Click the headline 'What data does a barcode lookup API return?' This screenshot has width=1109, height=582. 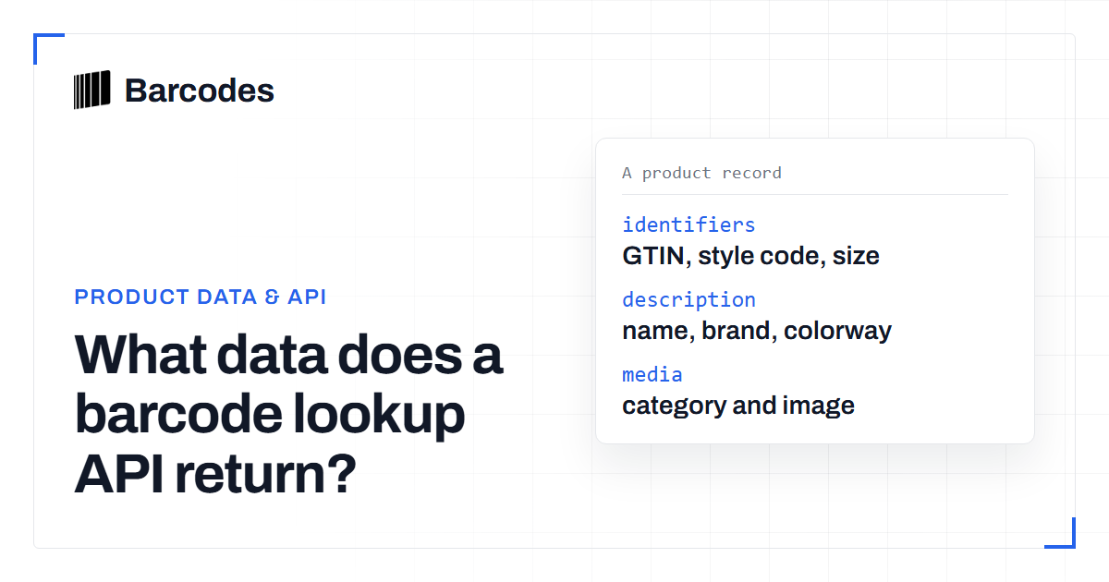coord(289,414)
